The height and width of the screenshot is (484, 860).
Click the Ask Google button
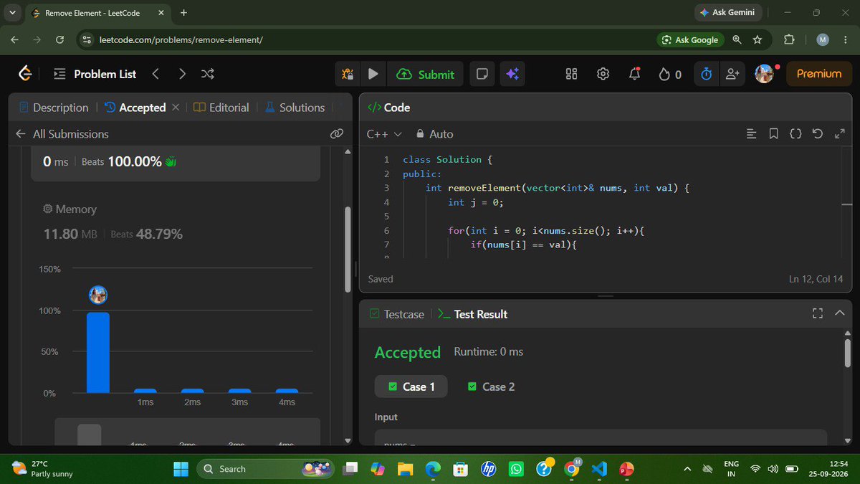click(x=690, y=39)
